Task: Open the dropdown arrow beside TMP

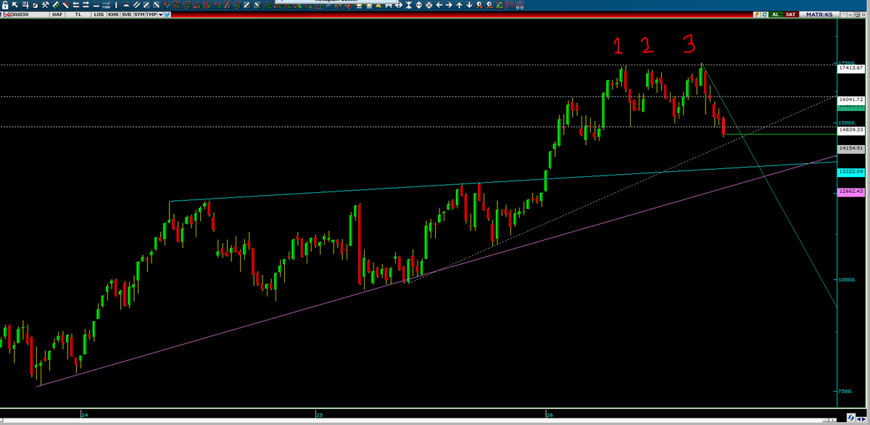Action: pos(159,15)
